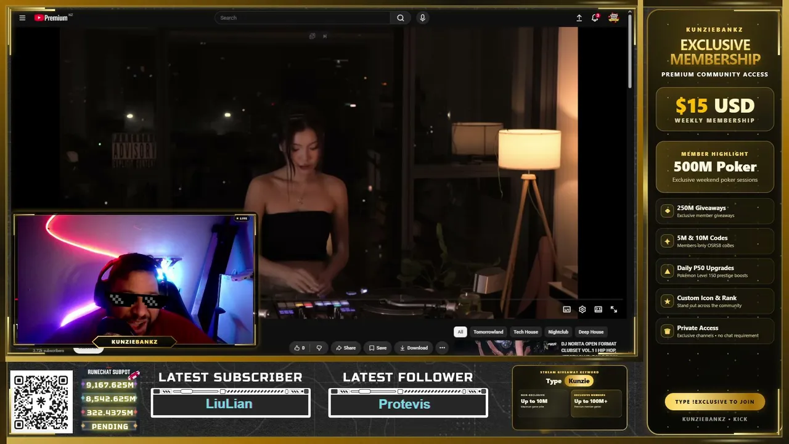The height and width of the screenshot is (444, 789).
Task: Click the Kunzie giveaway keyword pill
Action: pos(579,381)
